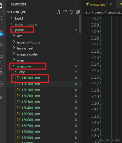Open the 130500.json file
The height and width of the screenshot is (143, 122).
tap(31, 114)
